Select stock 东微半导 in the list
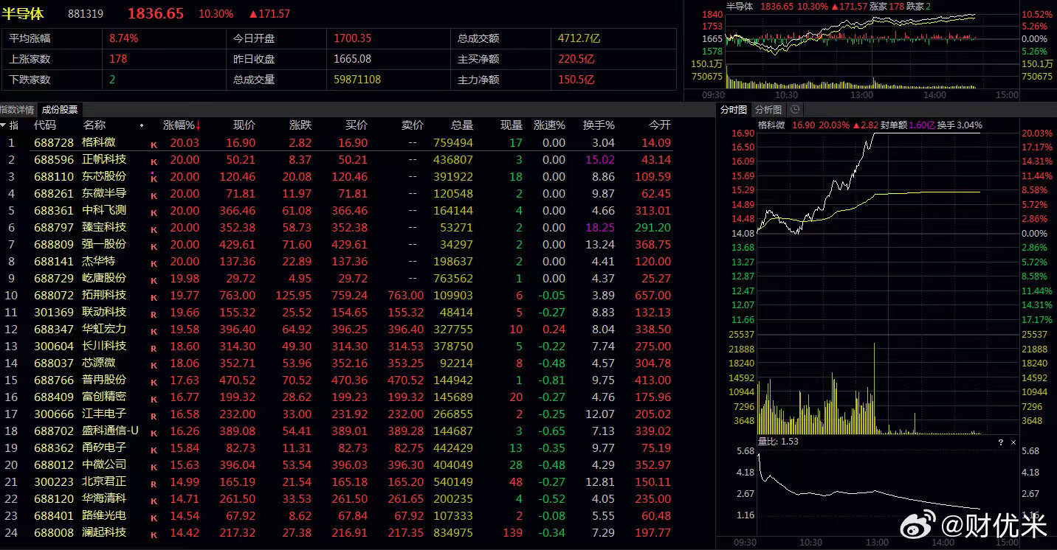This screenshot has width=1057, height=550. click(x=104, y=193)
